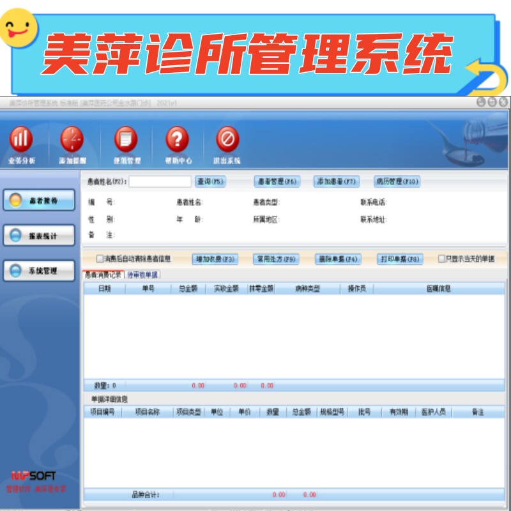
Task: Click the 医嘱信息 column header
Action: [439, 289]
